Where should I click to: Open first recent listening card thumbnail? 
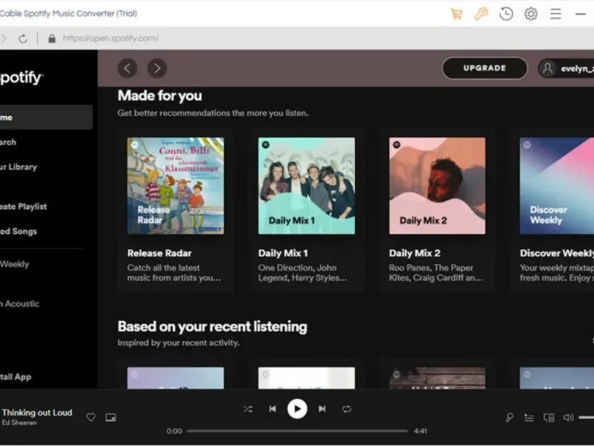tap(175, 378)
